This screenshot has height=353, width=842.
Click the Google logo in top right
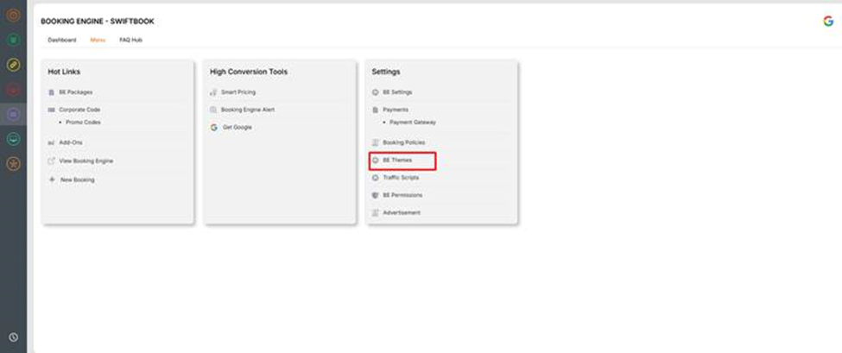[x=828, y=21]
